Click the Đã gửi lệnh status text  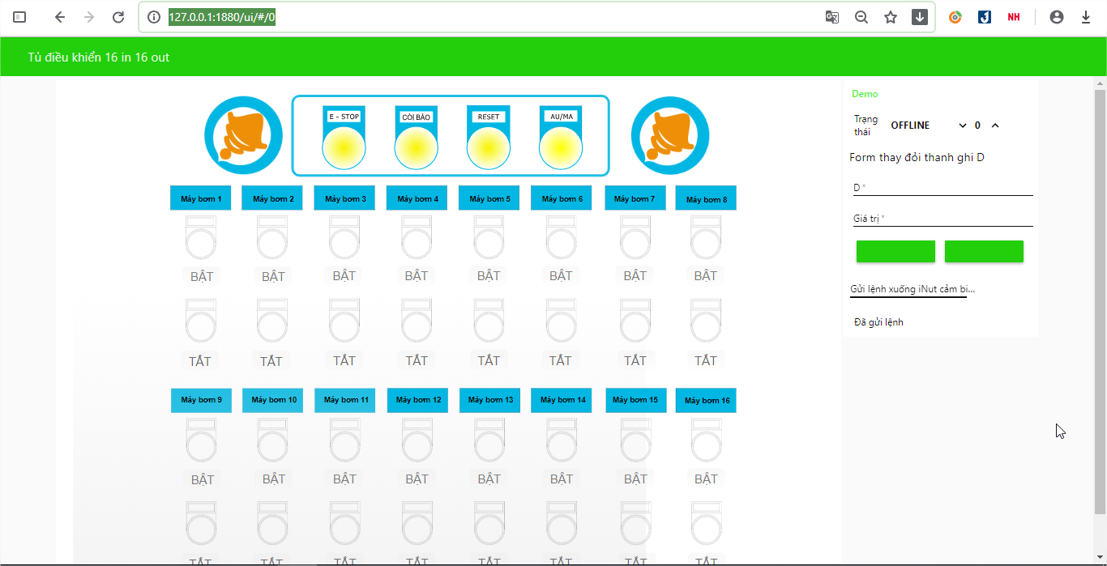[x=878, y=322]
